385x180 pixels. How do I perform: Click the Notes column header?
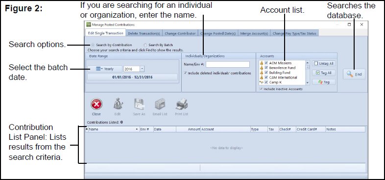(x=345, y=129)
